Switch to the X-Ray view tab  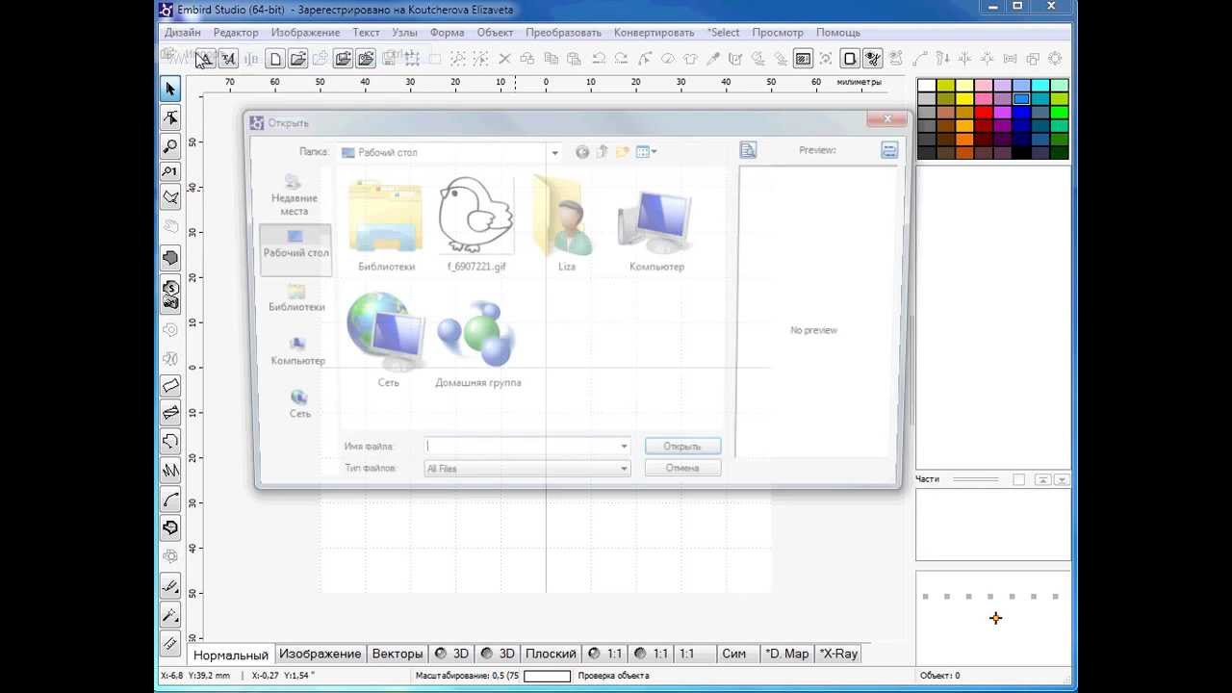(838, 654)
